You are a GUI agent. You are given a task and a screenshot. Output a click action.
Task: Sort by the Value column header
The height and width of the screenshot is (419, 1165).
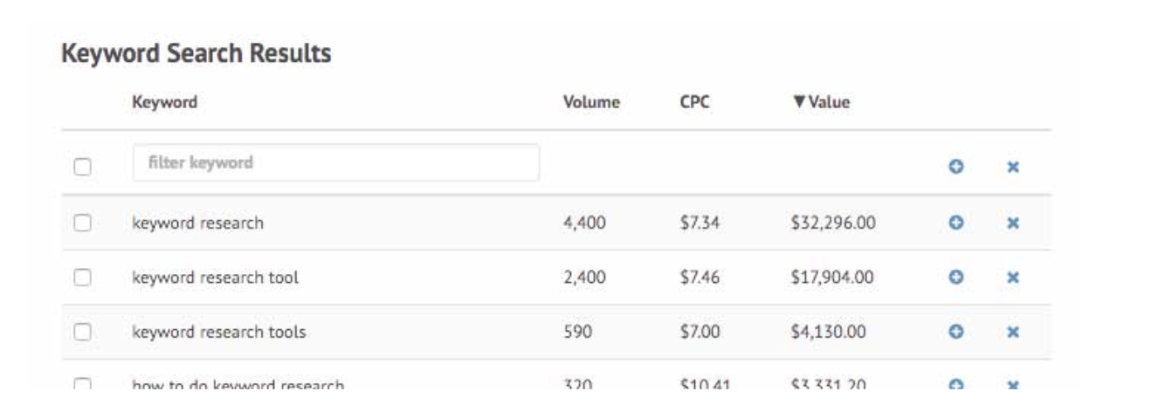(x=821, y=102)
